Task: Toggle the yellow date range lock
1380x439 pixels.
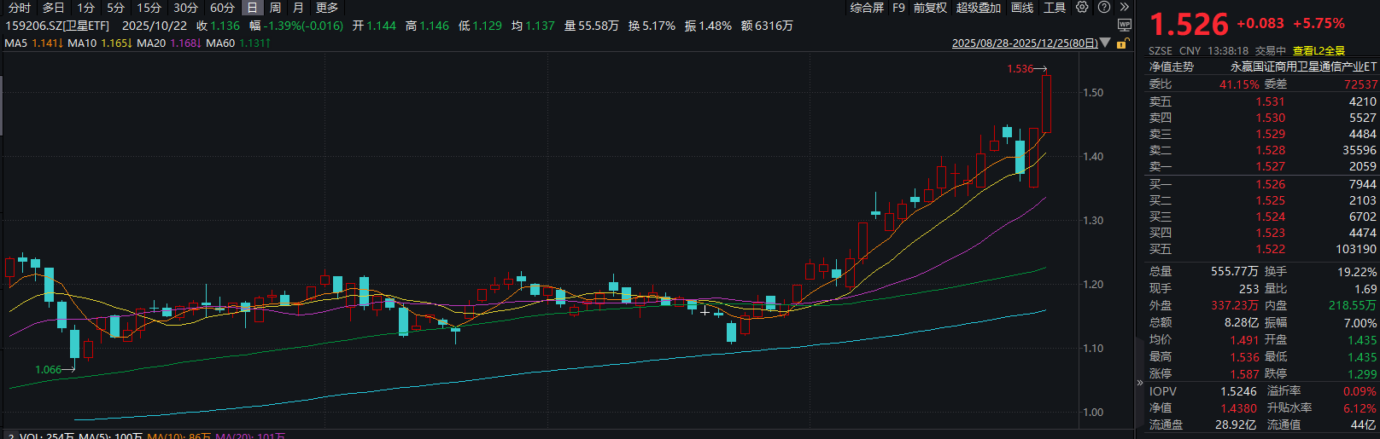Action: tap(1122, 43)
